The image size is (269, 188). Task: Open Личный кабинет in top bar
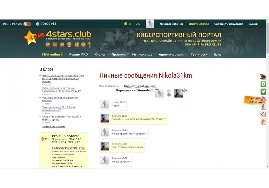[x=171, y=24]
